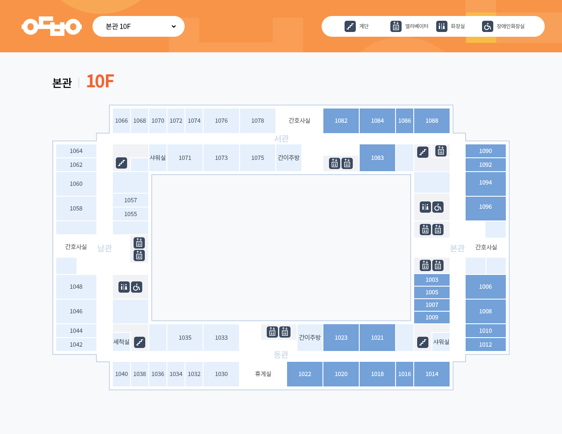Select room 1082 on the floor map

pos(341,121)
